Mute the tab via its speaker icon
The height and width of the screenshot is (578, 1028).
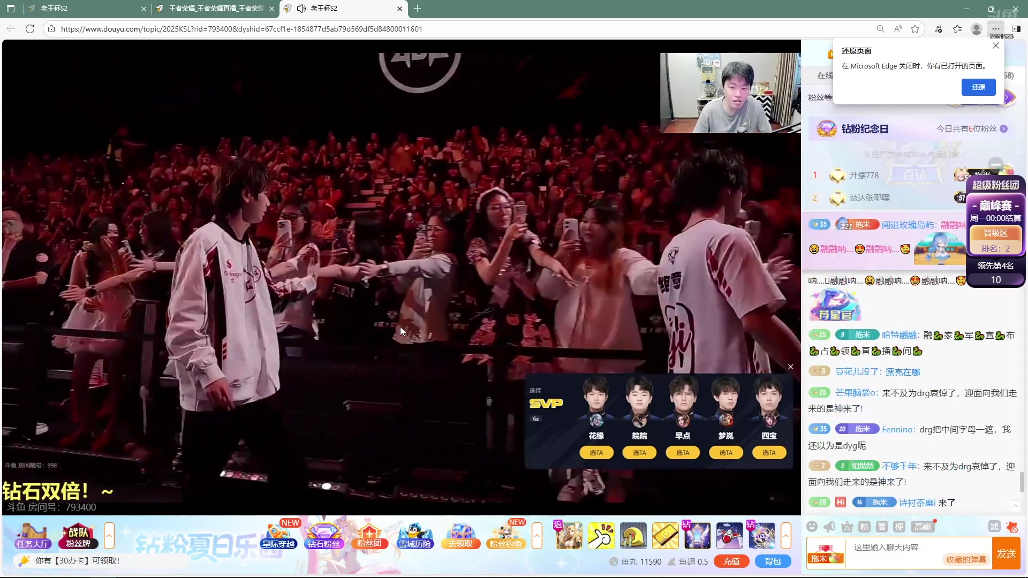pyautogui.click(x=301, y=9)
